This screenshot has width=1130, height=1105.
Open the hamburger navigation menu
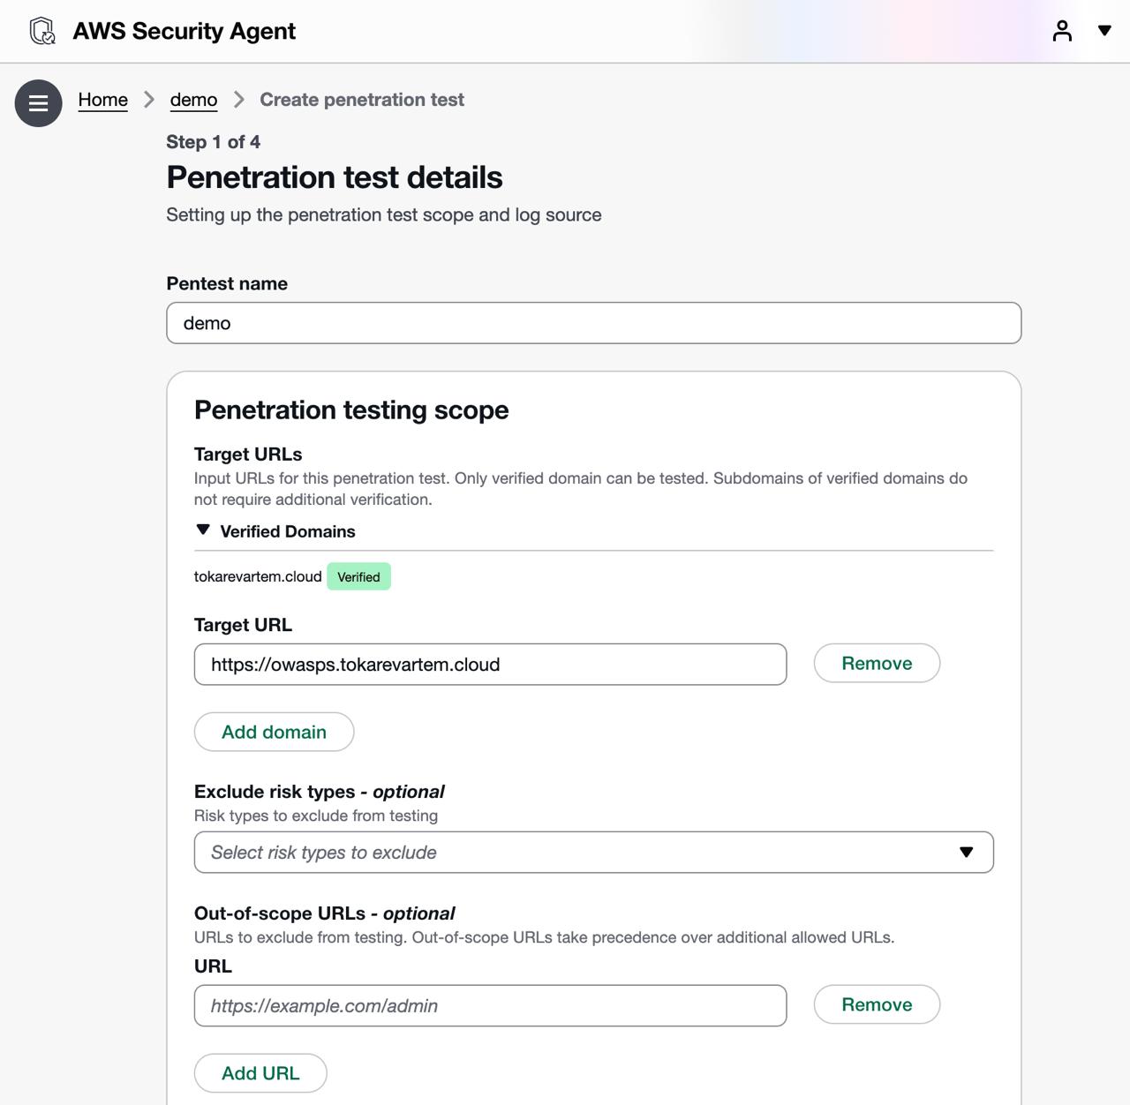point(38,103)
